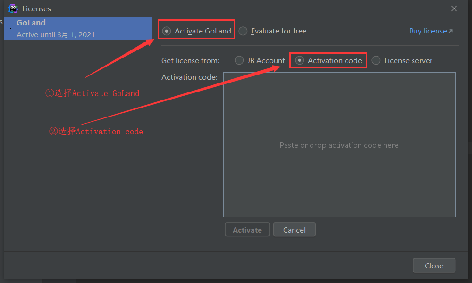The width and height of the screenshot is (472, 283).
Task: Select the Activation code radio option
Action: (x=300, y=60)
